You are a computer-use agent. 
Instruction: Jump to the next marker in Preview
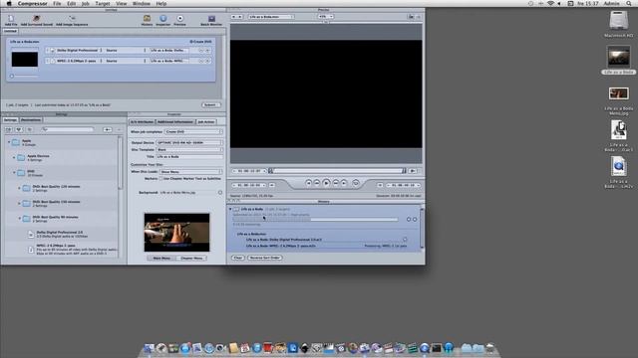(x=344, y=183)
